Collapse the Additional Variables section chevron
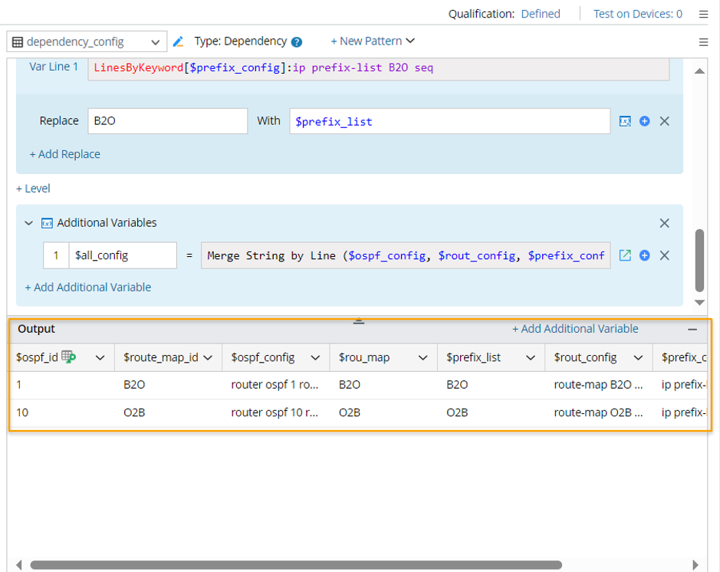The image size is (720, 572). tap(29, 223)
